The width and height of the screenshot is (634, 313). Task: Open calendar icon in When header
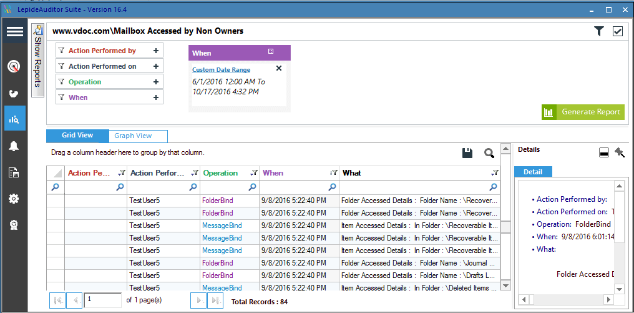click(271, 51)
